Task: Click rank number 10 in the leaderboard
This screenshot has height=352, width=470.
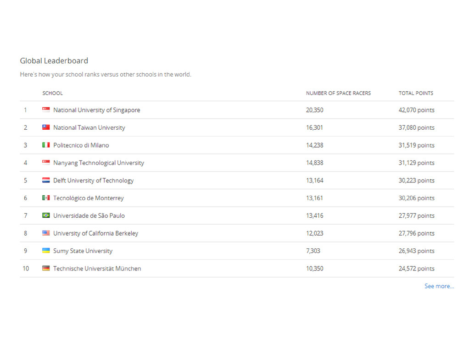Action: click(x=26, y=269)
